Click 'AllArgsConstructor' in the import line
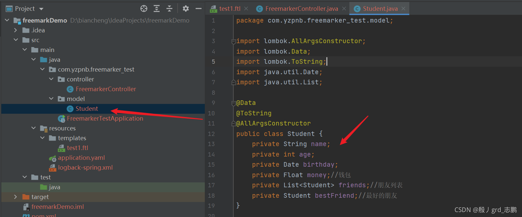The height and width of the screenshot is (217, 522). 327,41
